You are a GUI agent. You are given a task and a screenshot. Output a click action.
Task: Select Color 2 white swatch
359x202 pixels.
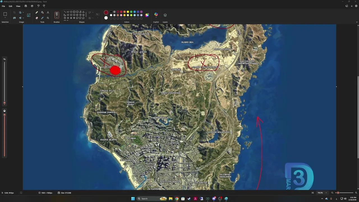[x=106, y=18]
